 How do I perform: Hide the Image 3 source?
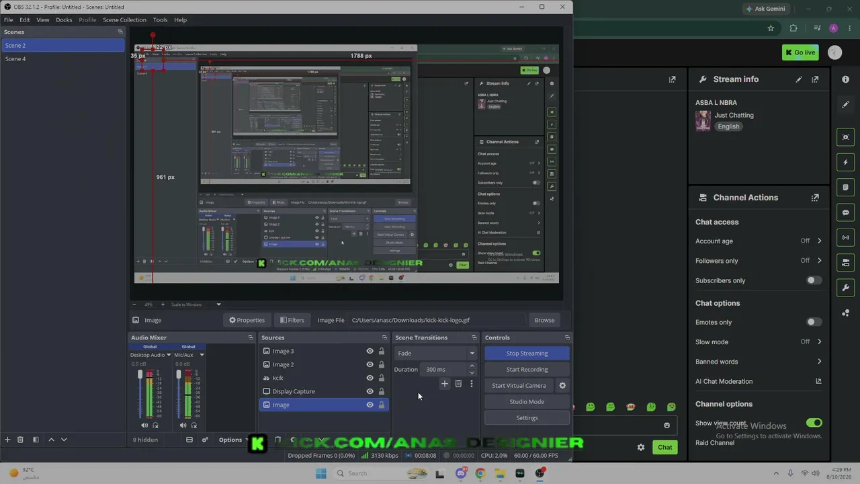tap(370, 351)
